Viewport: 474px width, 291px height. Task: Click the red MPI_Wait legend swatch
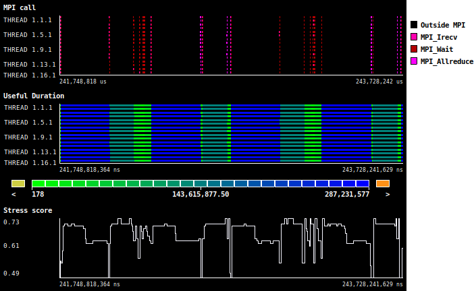414,49
